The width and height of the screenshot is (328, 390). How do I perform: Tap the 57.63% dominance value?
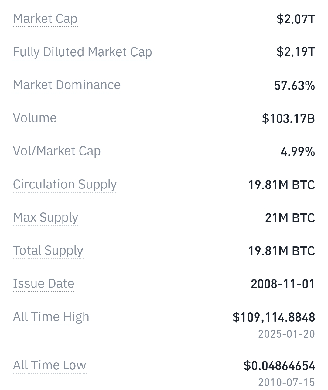295,85
